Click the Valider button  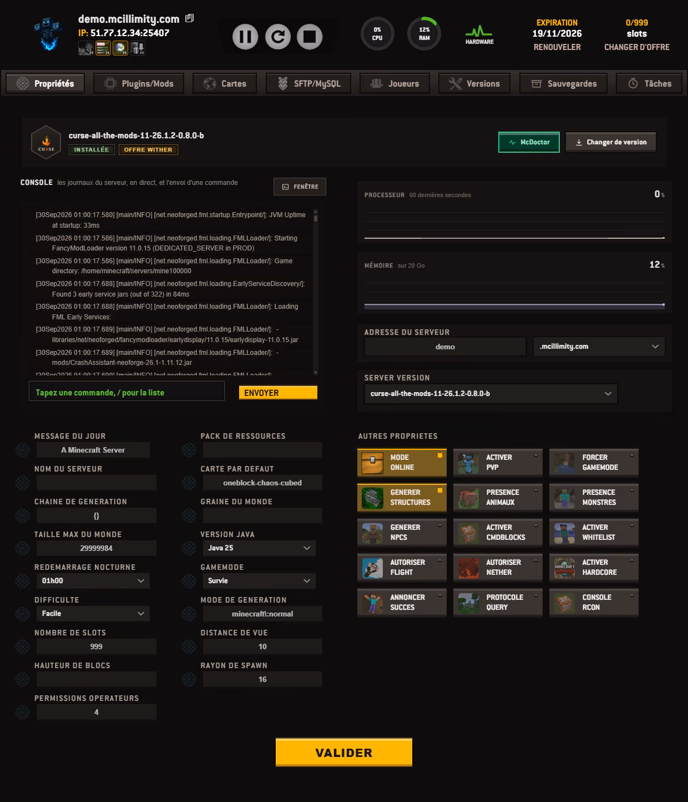(x=344, y=753)
